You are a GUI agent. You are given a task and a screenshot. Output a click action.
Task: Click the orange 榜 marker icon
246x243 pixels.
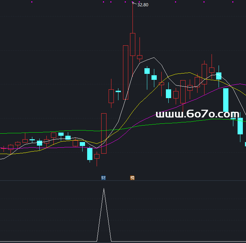pos(132,178)
